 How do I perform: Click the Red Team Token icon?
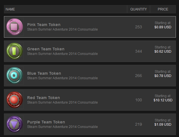pos(14,100)
